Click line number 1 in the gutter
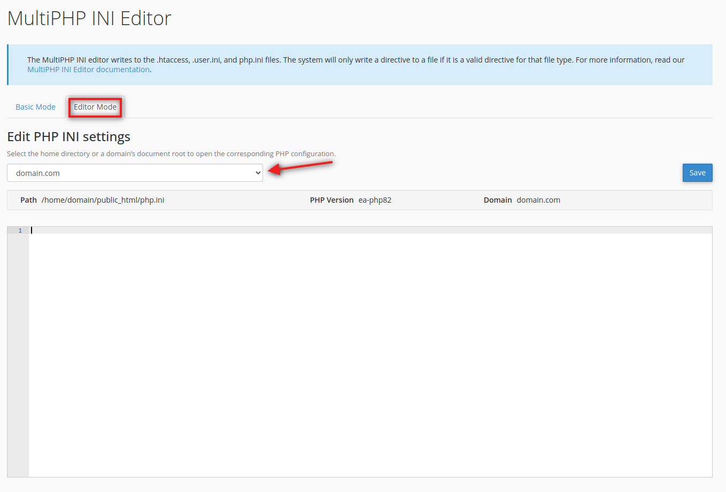The width and height of the screenshot is (726, 492). click(x=20, y=230)
